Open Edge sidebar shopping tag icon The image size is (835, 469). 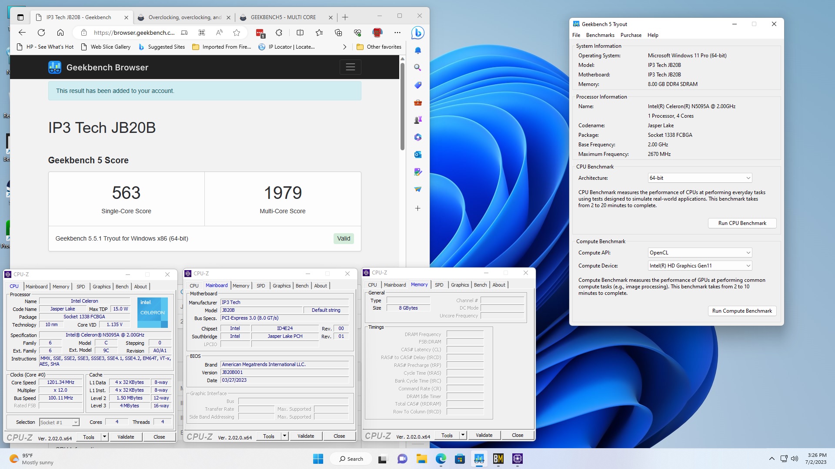(x=417, y=85)
